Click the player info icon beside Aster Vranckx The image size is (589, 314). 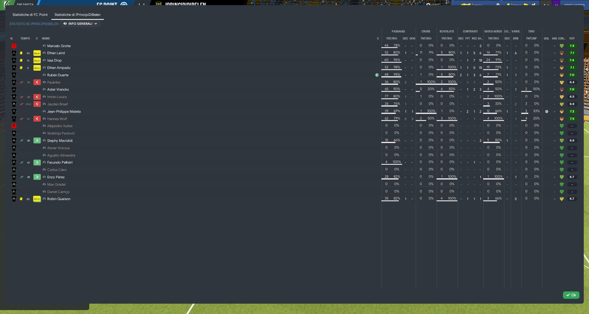pyautogui.click(x=44, y=90)
